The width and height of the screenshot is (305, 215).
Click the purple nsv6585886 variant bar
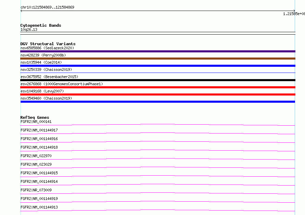pos(158,51)
